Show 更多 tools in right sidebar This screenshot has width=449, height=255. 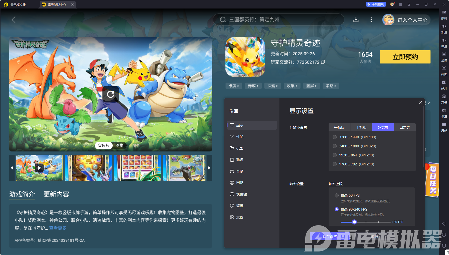[444, 127]
